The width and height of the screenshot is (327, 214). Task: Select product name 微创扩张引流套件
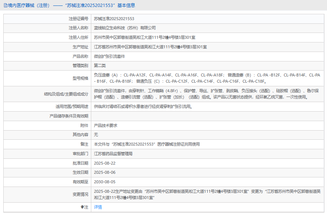tap(110, 56)
